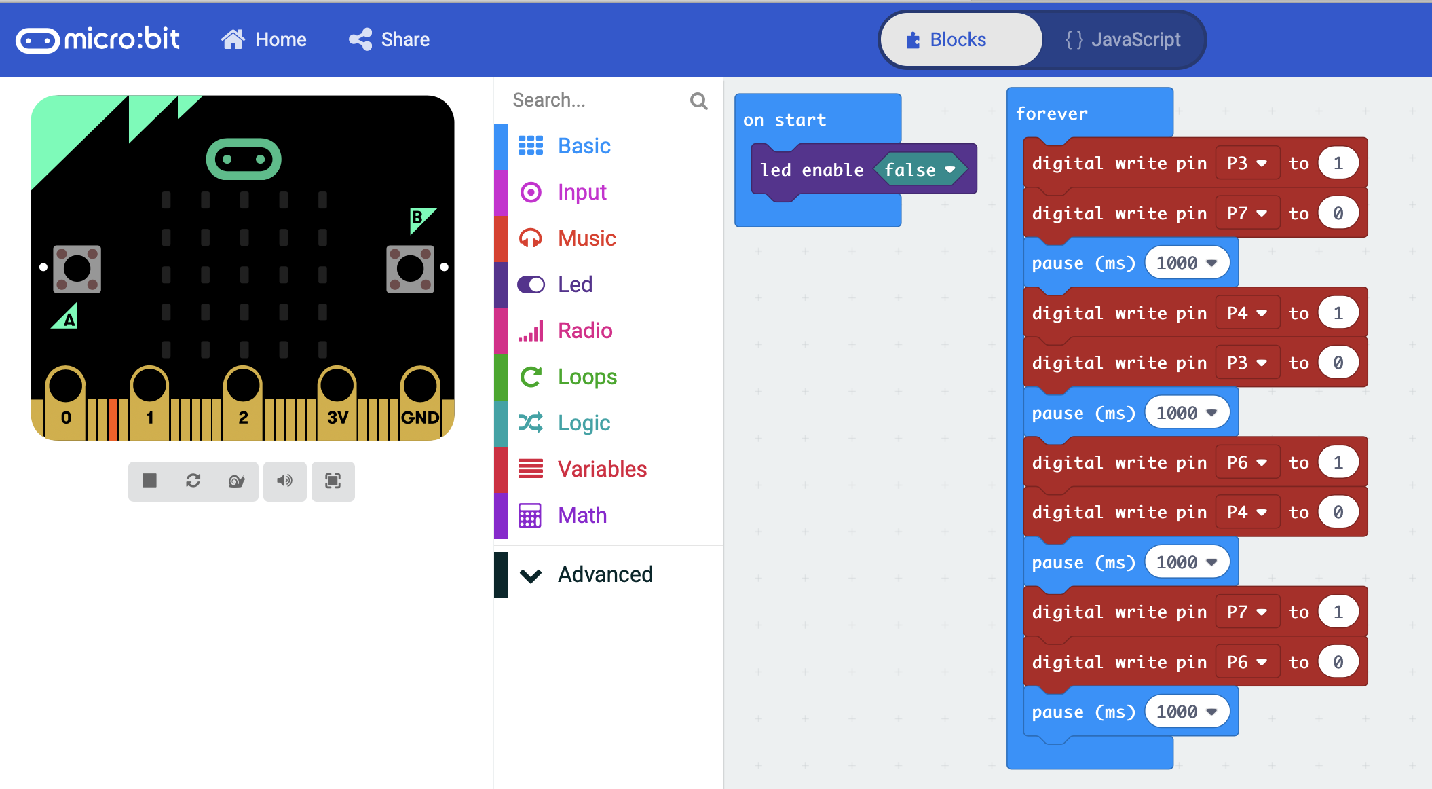Open the Basic blocks category
Viewport: 1432px width, 789px height.
(x=584, y=146)
